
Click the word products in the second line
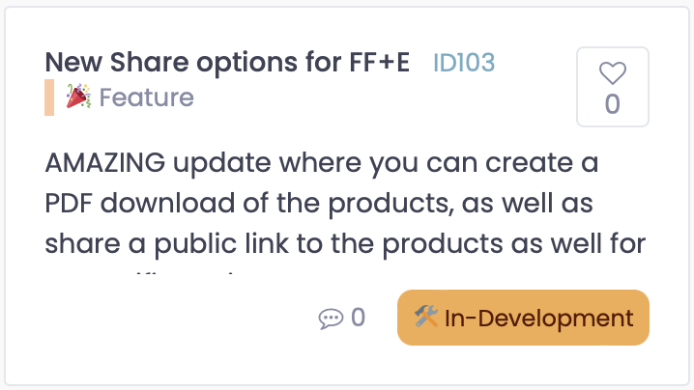click(x=390, y=205)
